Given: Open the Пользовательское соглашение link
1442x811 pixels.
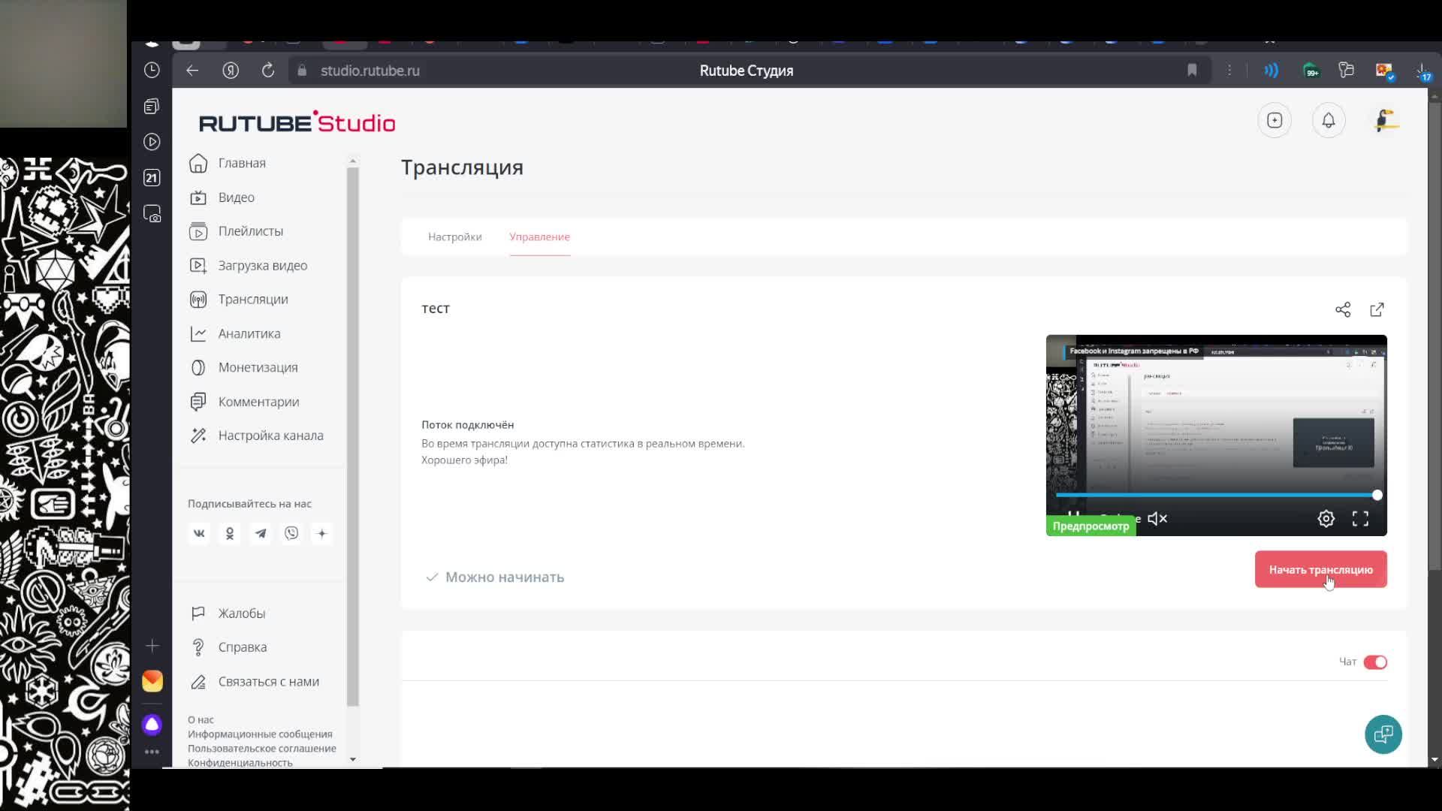Looking at the screenshot, I should coord(261,748).
